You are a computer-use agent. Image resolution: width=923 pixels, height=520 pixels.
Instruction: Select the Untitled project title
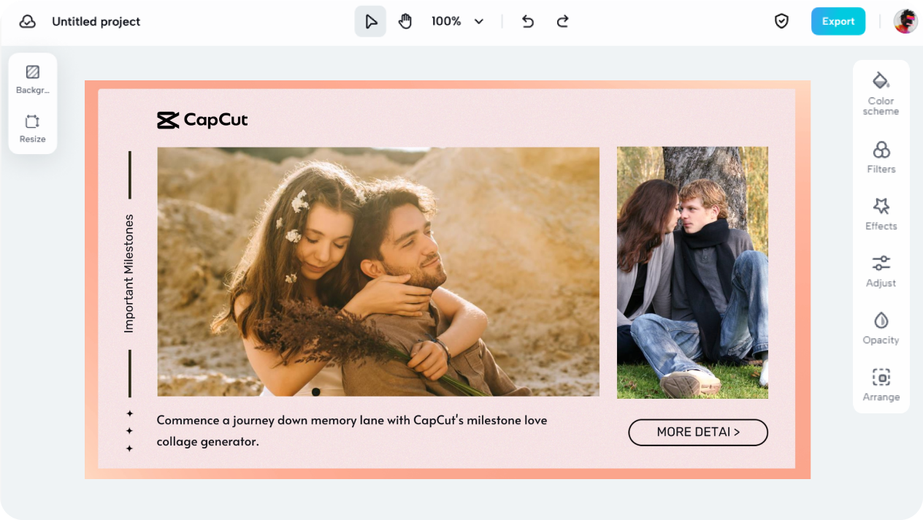coord(96,22)
